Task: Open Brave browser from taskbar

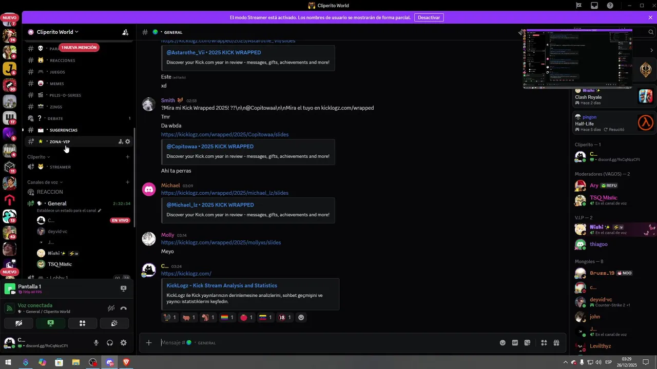Action: pyautogui.click(x=126, y=362)
